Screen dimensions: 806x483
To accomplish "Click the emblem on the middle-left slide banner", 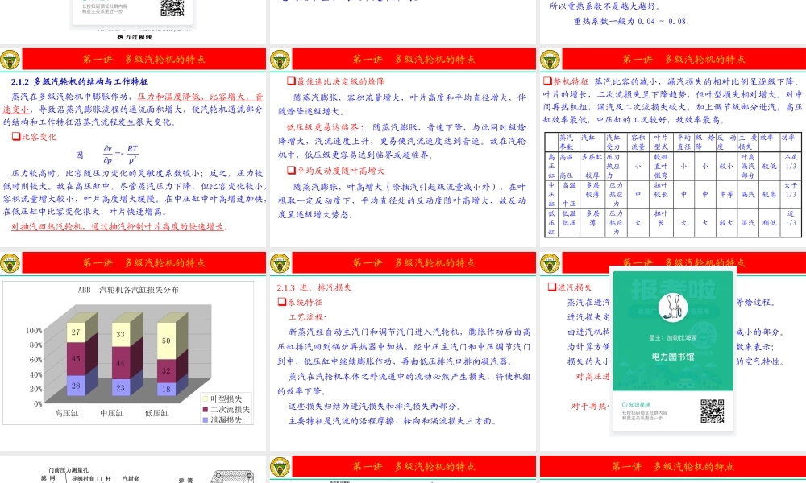I will point(10,262).
